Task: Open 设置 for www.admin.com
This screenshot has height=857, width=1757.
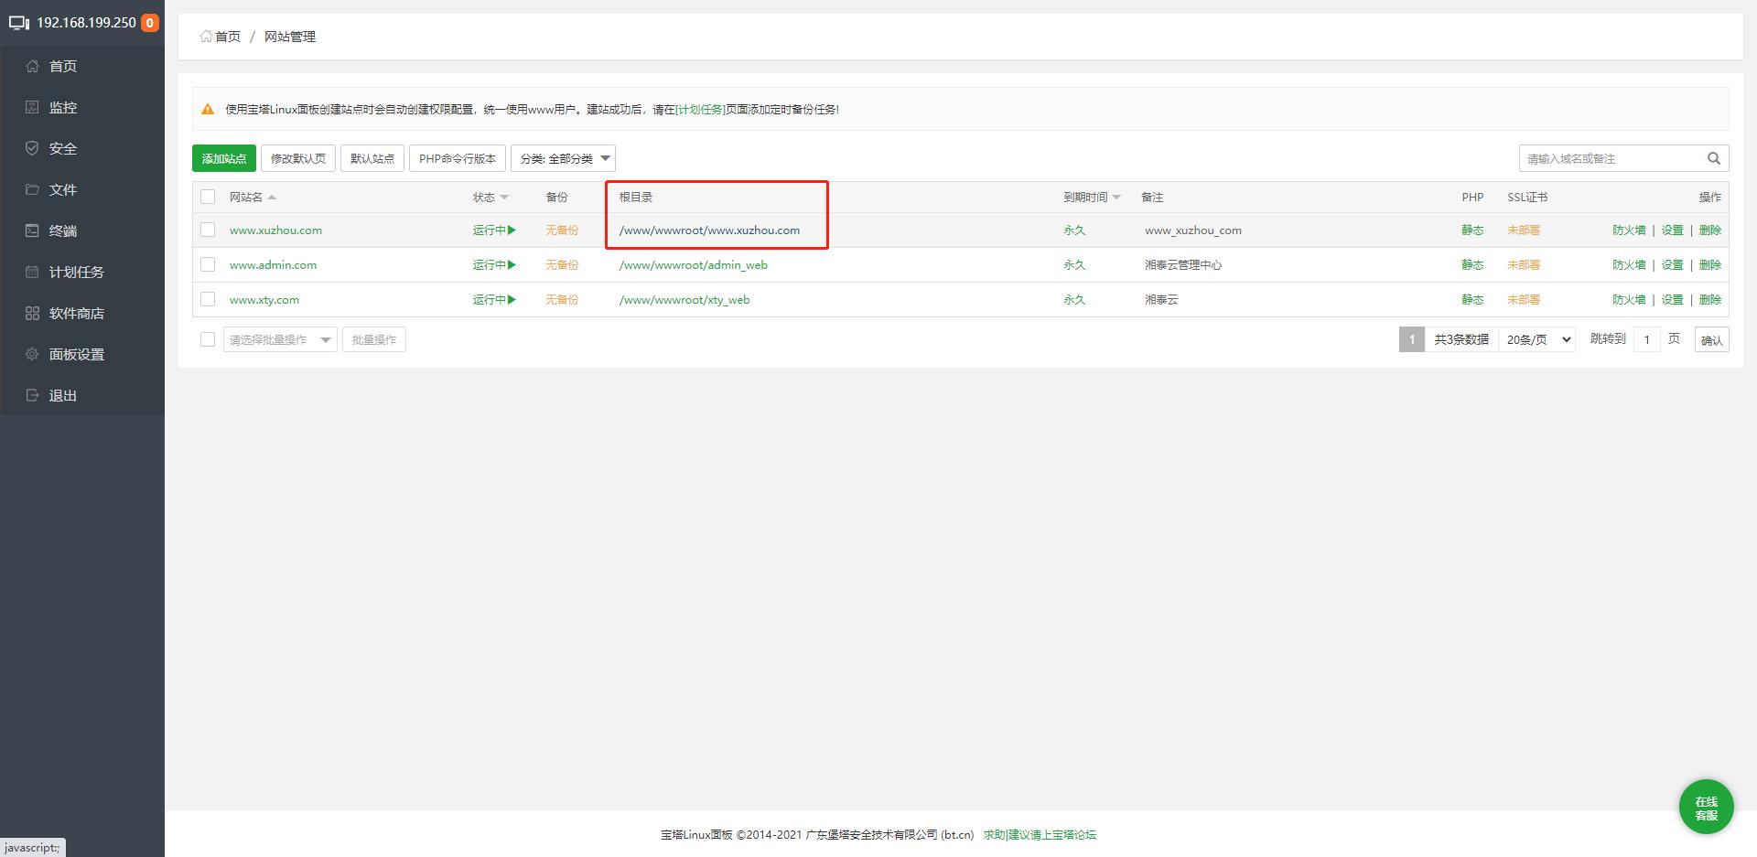Action: point(1672,265)
